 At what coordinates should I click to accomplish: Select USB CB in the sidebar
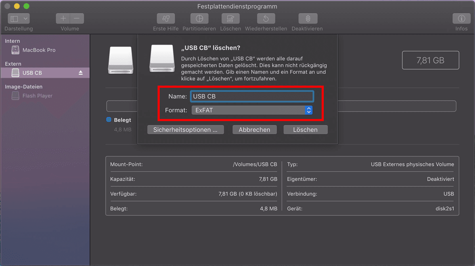pyautogui.click(x=45, y=73)
